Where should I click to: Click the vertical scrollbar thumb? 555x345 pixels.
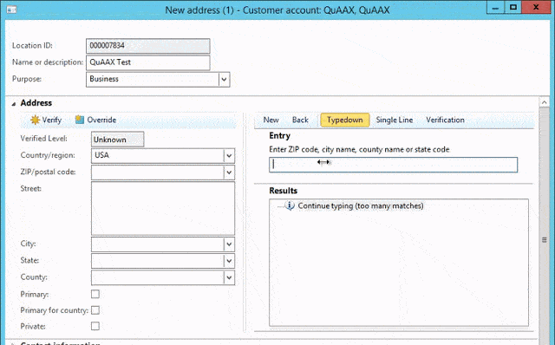[545, 240]
